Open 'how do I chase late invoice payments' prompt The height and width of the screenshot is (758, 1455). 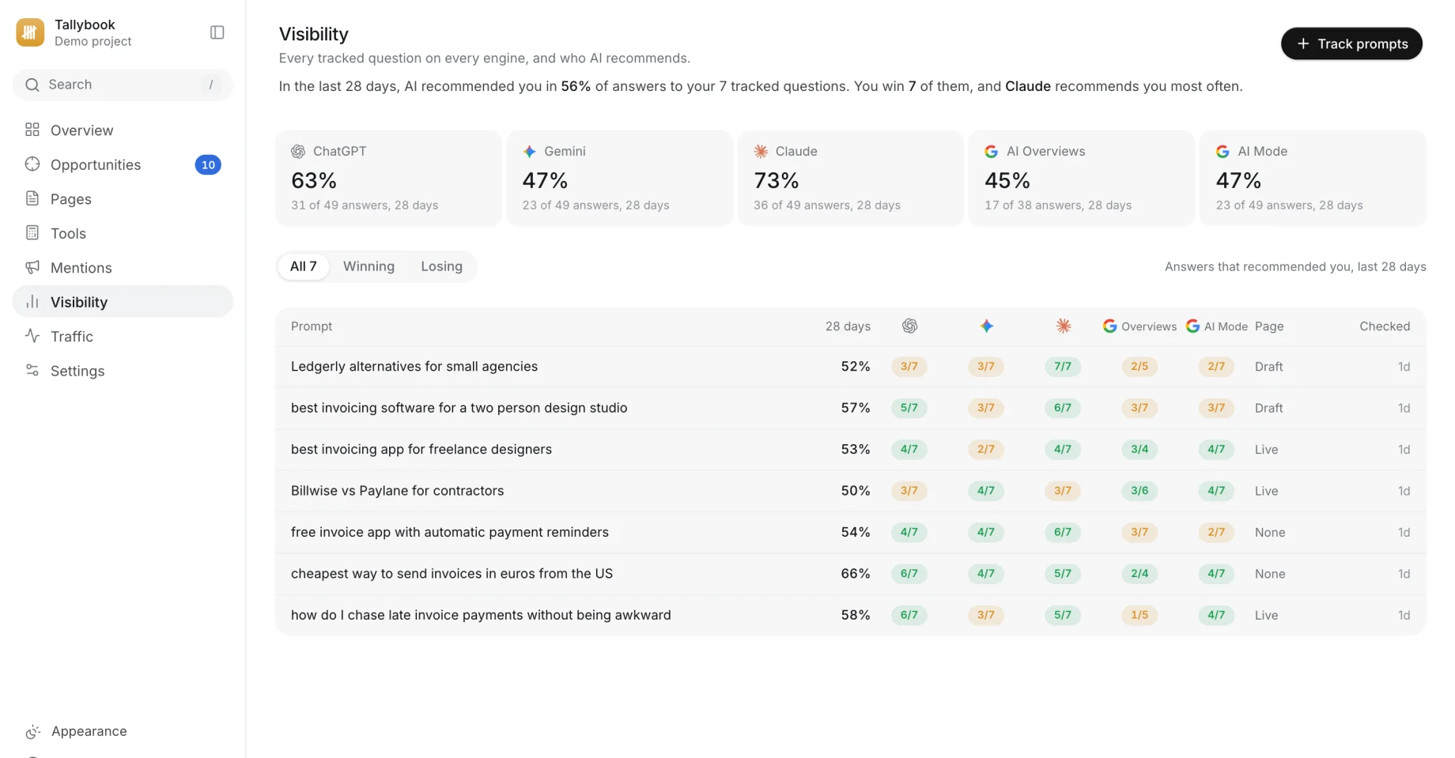(851, 615)
